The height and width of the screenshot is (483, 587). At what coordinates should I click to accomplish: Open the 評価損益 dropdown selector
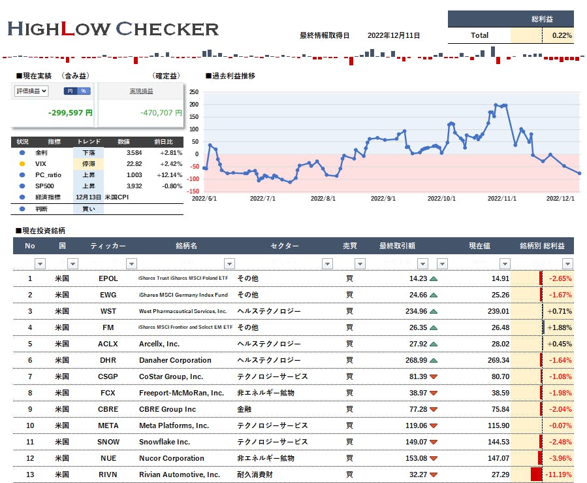(31, 92)
